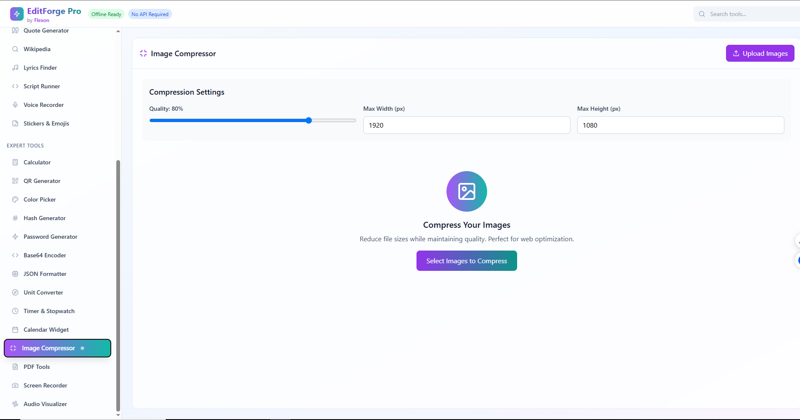This screenshot has height=420, width=800.
Task: Click the 'Quality: 80%' label
Action: click(x=166, y=109)
